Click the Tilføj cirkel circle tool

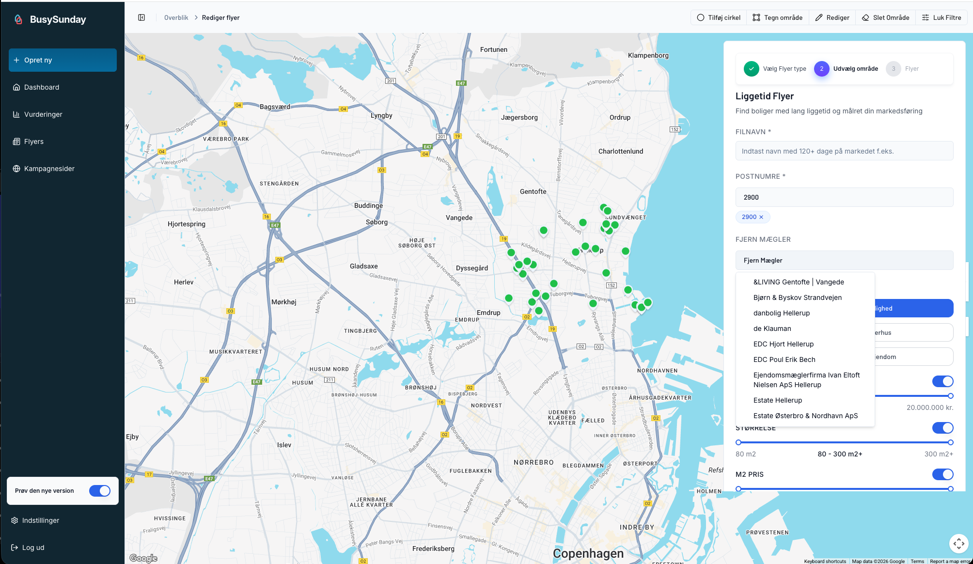(719, 17)
